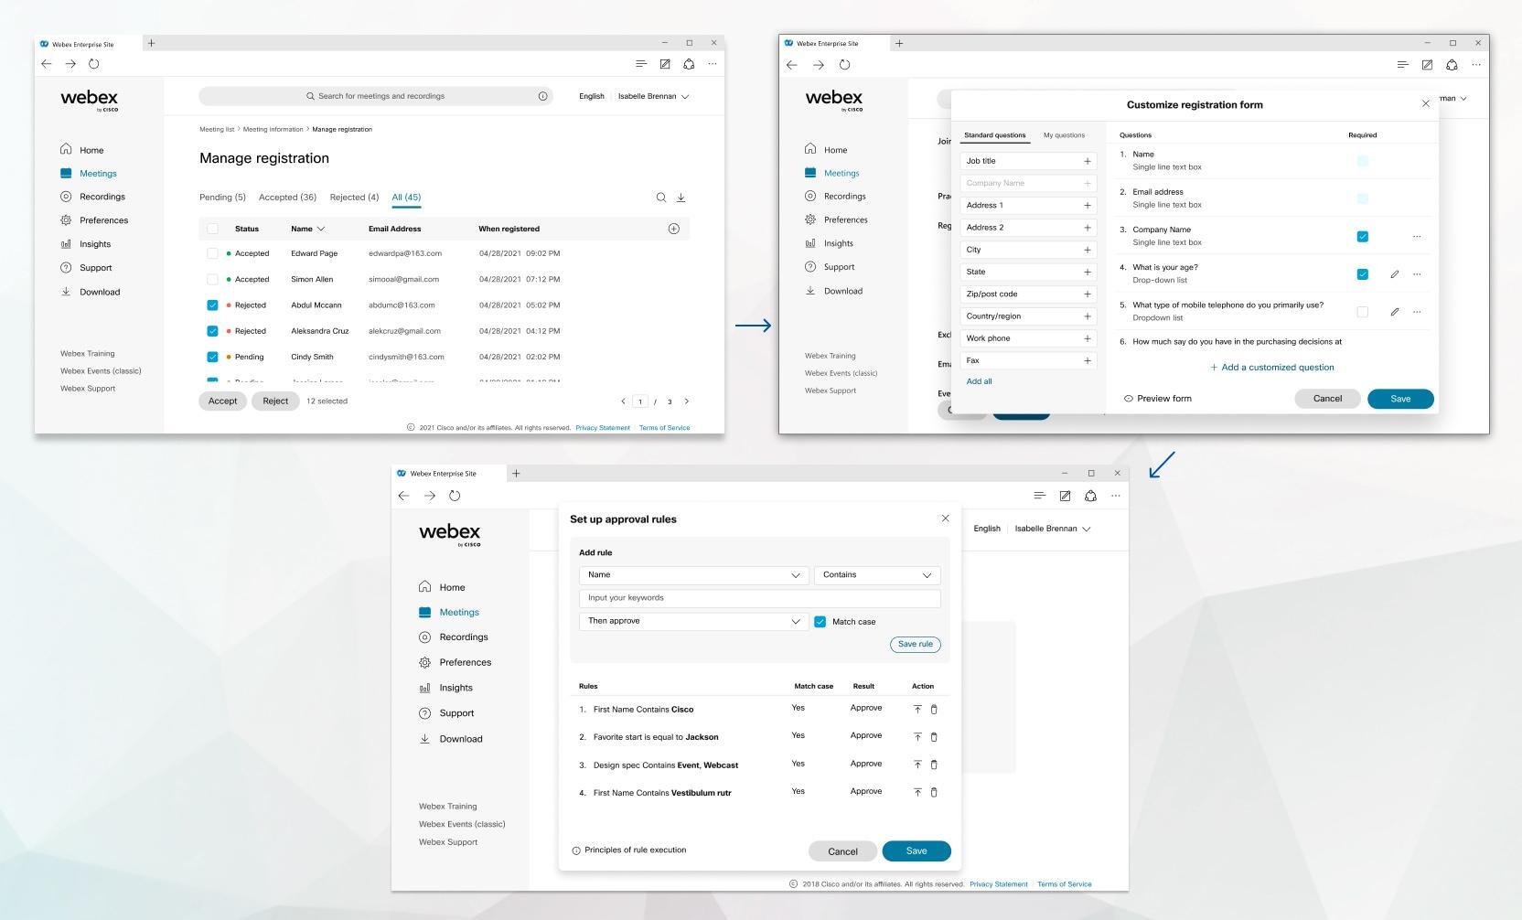
Task: Switch to the Pending (5) tab
Action: tap(222, 198)
